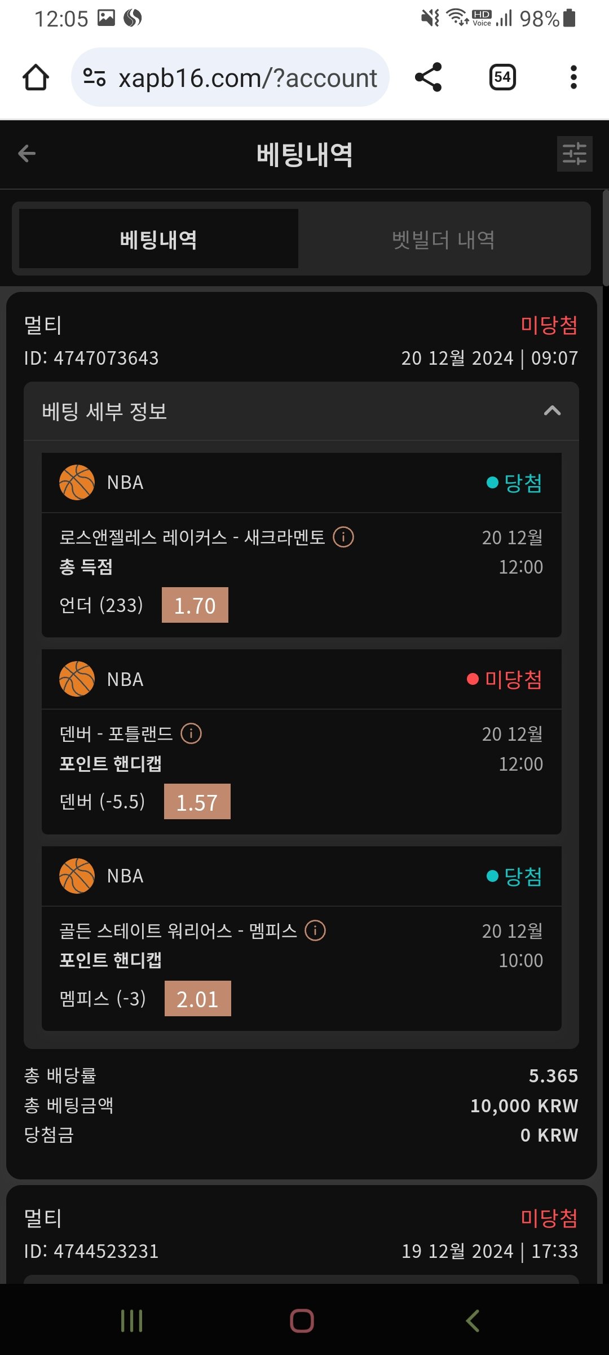Viewport: 609px width, 1355px height.
Task: Click the 2.01 odds box
Action: (x=197, y=999)
